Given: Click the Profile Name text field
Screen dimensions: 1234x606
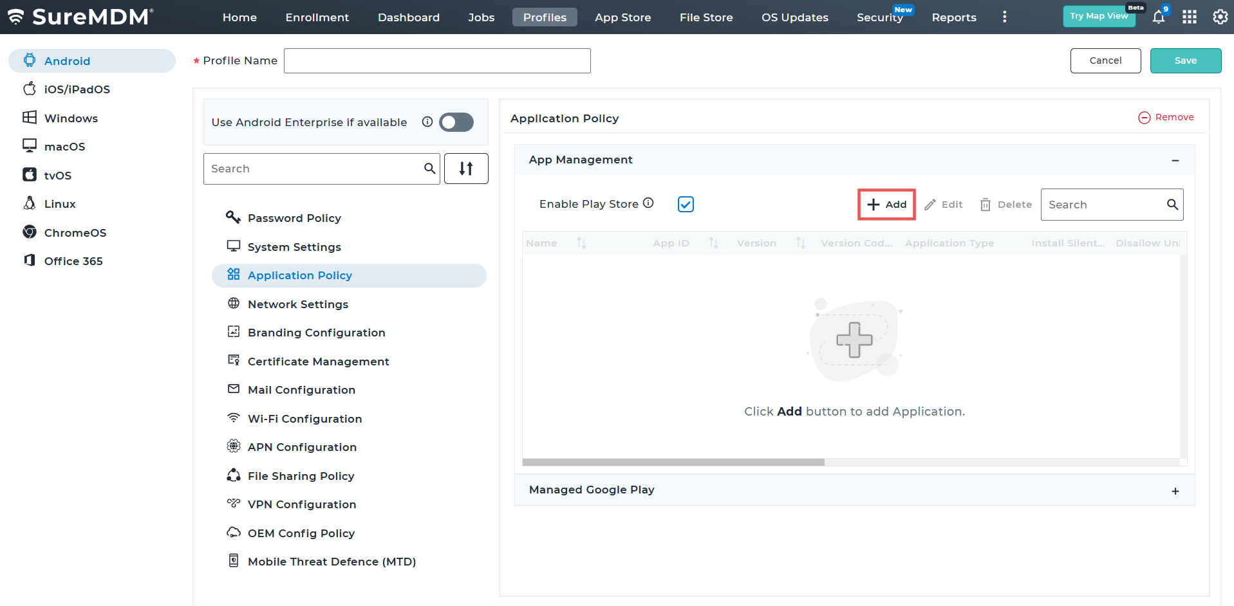Looking at the screenshot, I should click(x=437, y=60).
